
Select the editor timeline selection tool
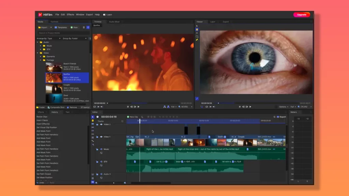pos(93,117)
